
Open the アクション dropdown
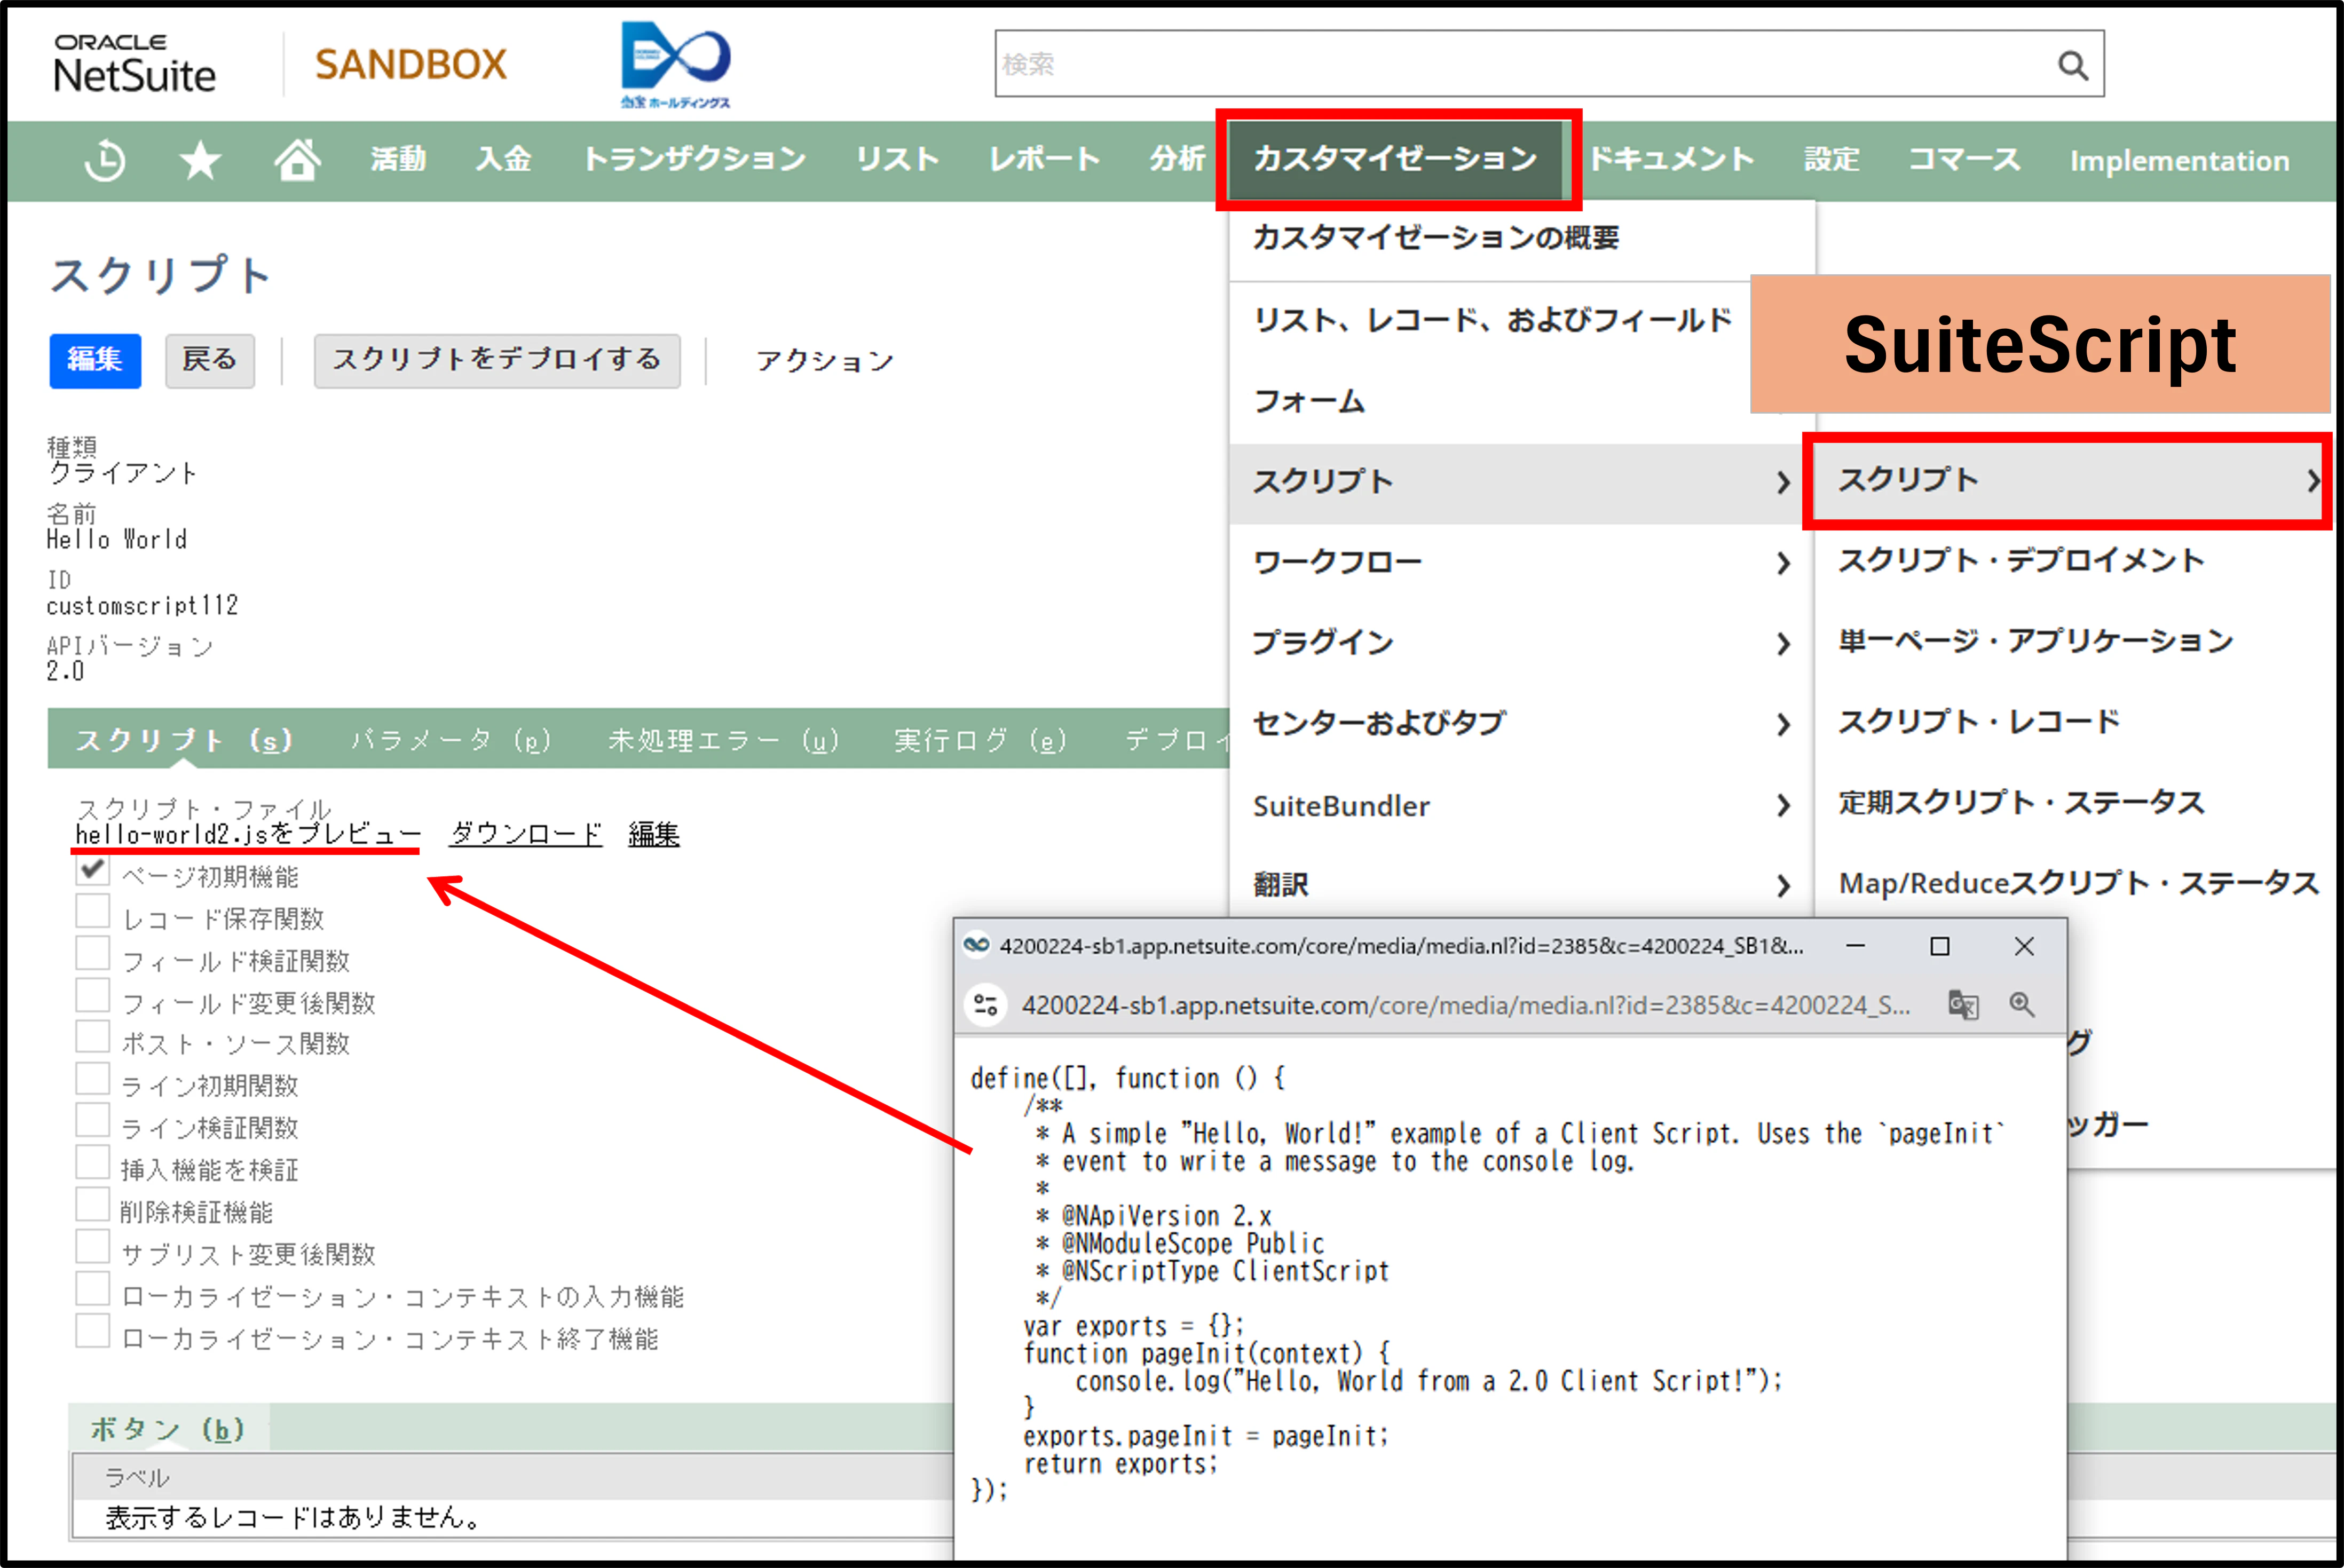click(824, 360)
